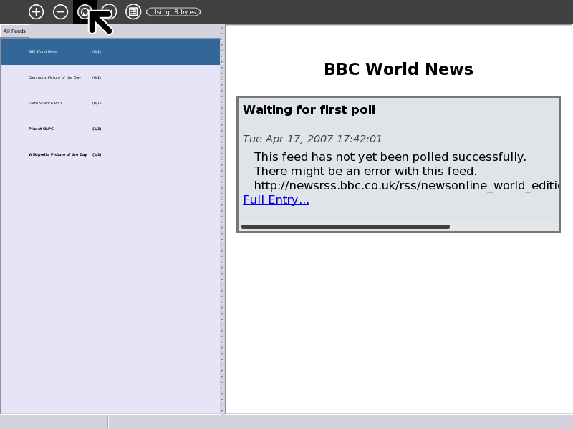Viewport: 573px width, 429px height.
Task: Click the (1/1) count beside Wikipedia Picture of the Day
Action: coord(97,154)
